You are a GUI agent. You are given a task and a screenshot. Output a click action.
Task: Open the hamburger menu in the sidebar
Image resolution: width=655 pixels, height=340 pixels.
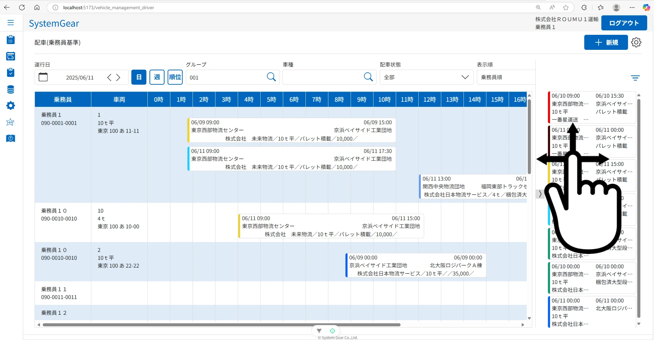[11, 23]
